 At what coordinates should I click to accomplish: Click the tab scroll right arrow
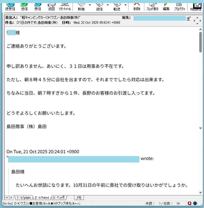click(x=11, y=198)
